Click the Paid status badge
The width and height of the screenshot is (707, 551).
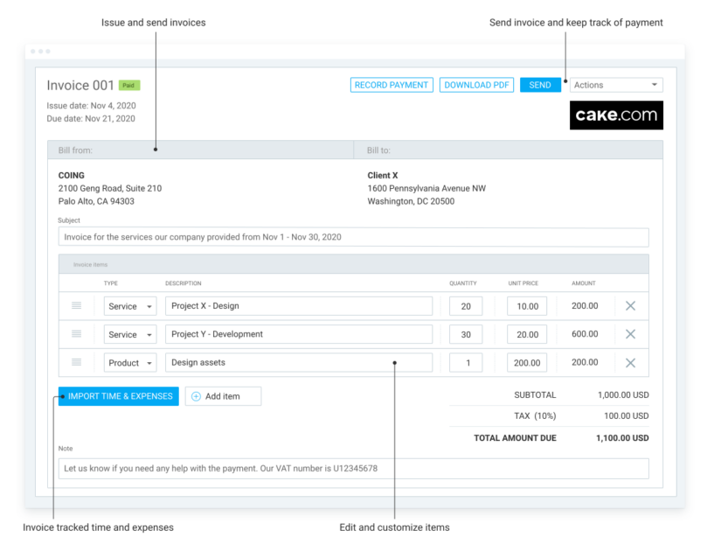coord(128,85)
